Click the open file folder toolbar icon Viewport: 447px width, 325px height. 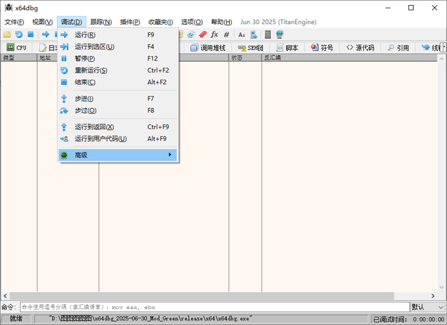8,34
